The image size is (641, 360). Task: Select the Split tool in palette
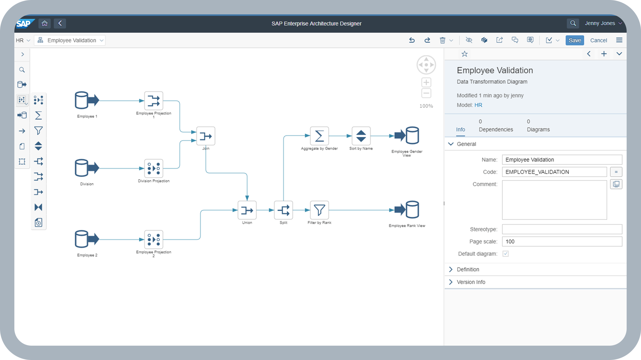(38, 161)
